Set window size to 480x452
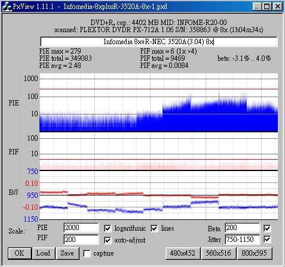The height and width of the screenshot is (267, 285). tap(183, 253)
